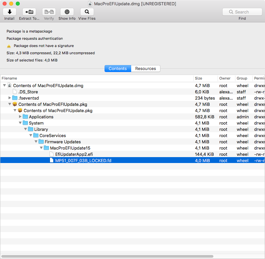265x259 pixels.
Task: Click the first MacProEFIUpdate.pkg package icon
Action: pyautogui.click(x=15, y=104)
